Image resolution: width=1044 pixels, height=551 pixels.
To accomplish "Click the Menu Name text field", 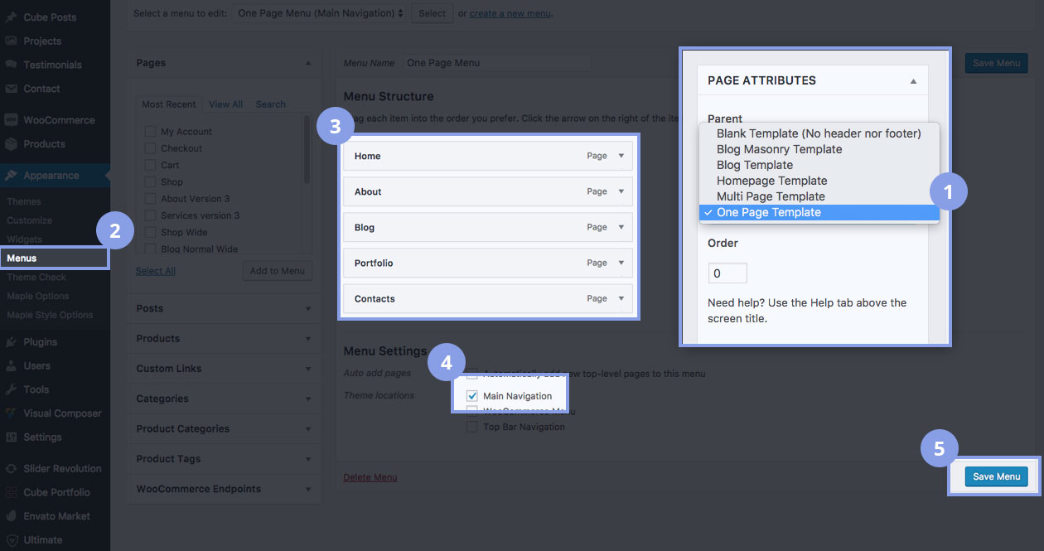I will coord(496,63).
